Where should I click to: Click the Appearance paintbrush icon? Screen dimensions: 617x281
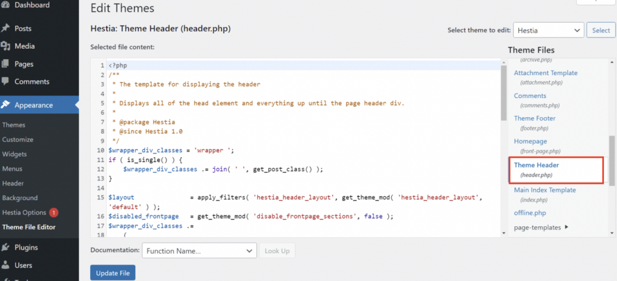coord(6,105)
